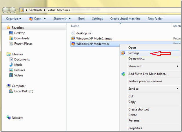Open the Organize dropdown menu
The height and width of the screenshot is (132, 182).
click(14, 19)
